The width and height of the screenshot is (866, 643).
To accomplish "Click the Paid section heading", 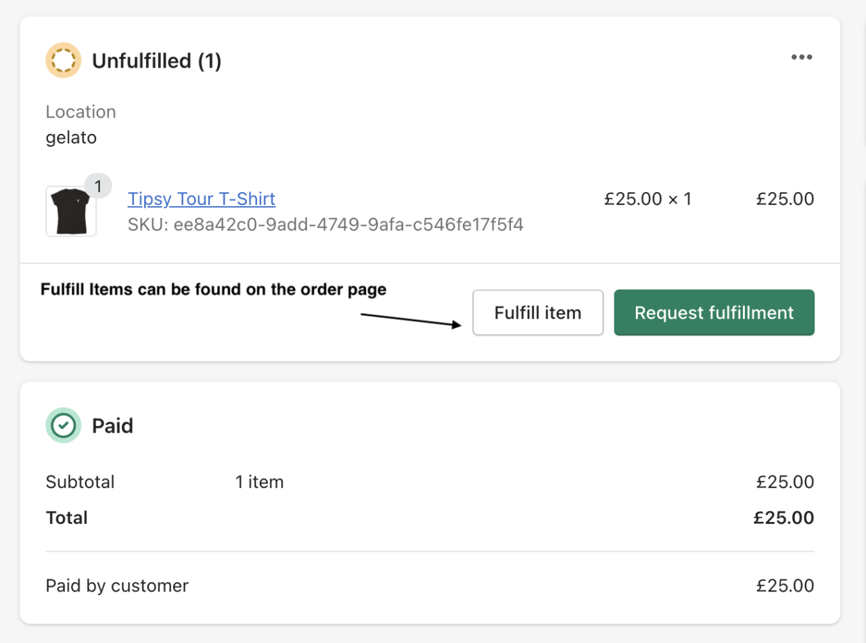I will point(112,425).
